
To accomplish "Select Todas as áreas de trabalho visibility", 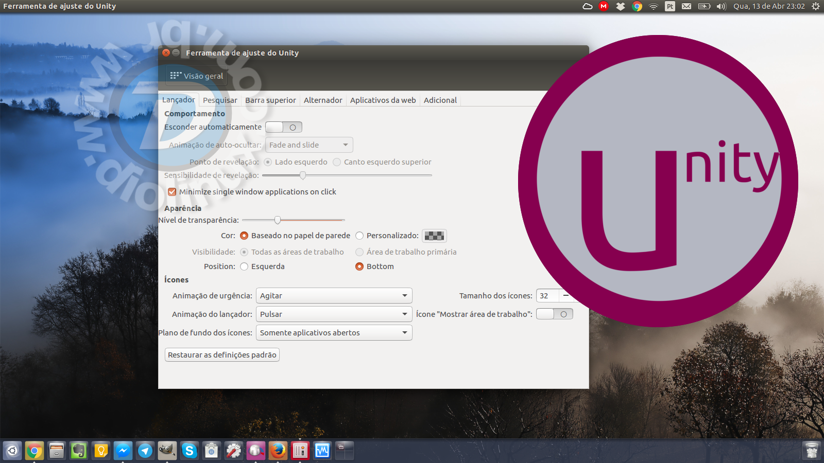I will pos(244,252).
